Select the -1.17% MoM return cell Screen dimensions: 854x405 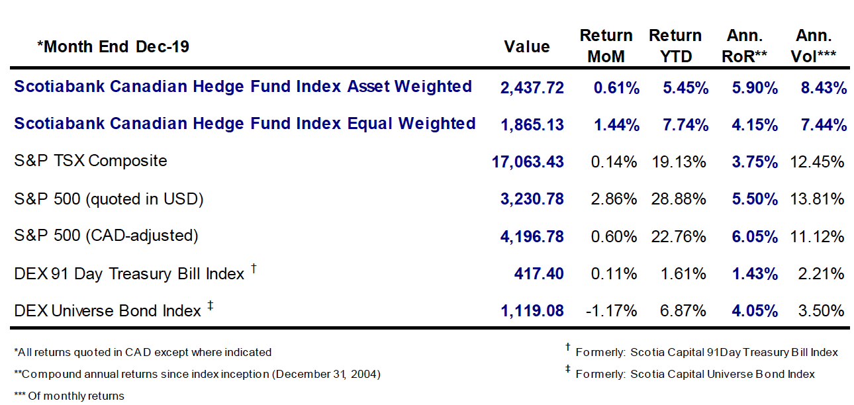(x=612, y=310)
